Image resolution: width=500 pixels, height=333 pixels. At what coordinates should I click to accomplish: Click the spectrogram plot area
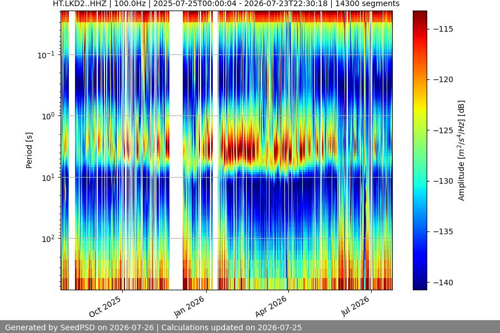click(x=227, y=150)
